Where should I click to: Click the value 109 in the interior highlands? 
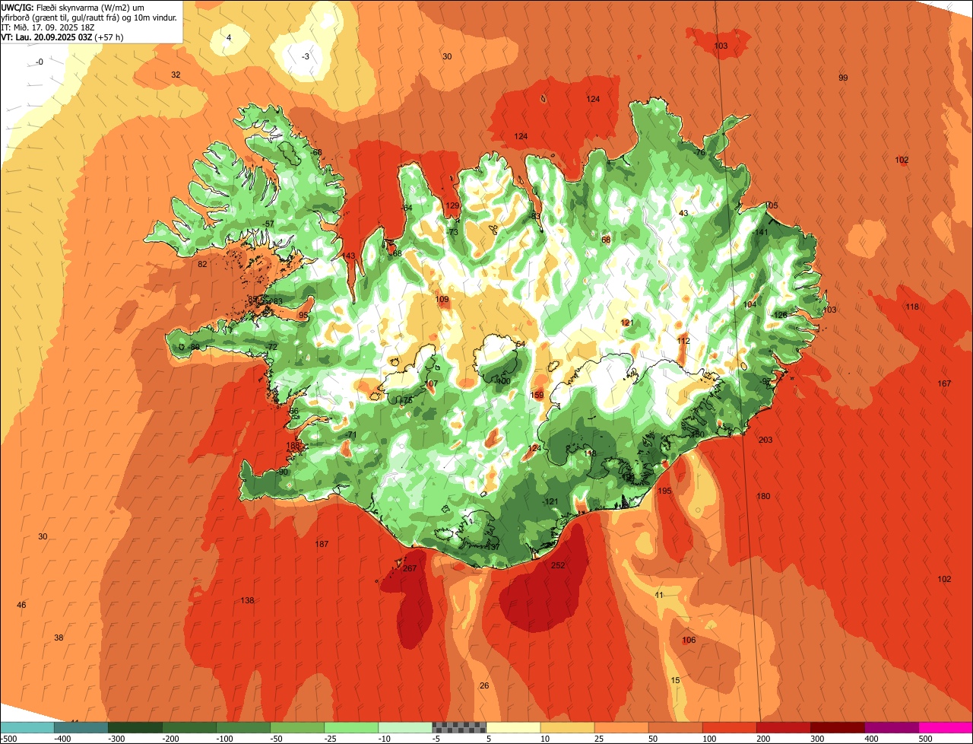442,300
